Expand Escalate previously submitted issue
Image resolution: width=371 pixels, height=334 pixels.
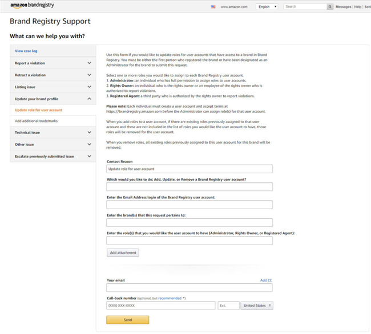click(53, 156)
